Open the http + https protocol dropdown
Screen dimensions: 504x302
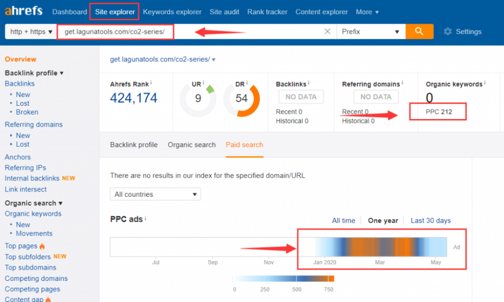31,31
